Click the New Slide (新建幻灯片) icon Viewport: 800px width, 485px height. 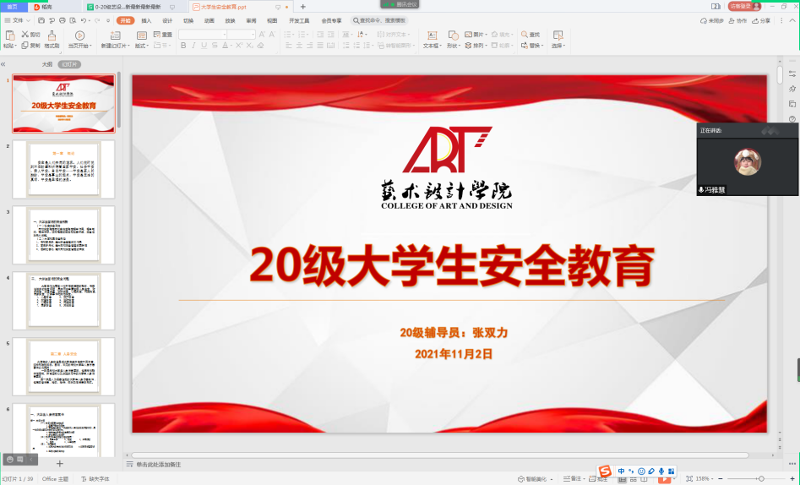pyautogui.click(x=115, y=35)
